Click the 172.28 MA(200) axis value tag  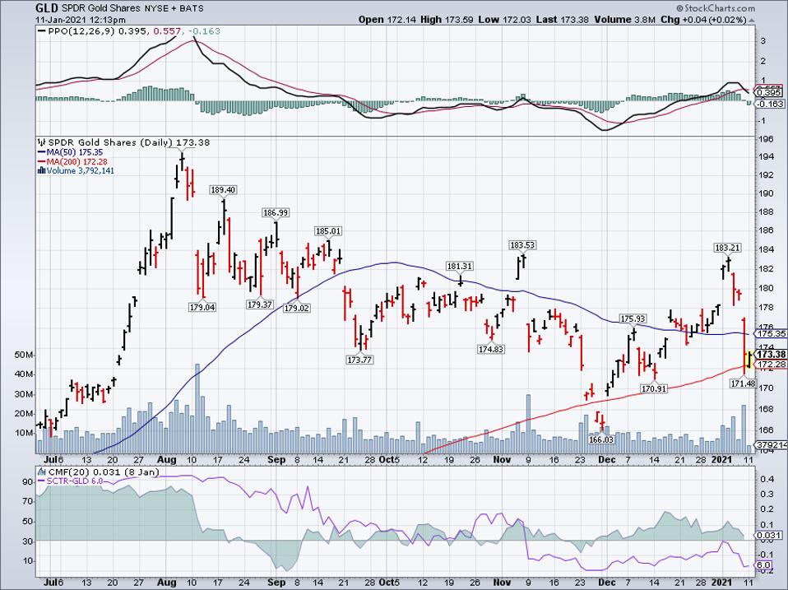[772, 364]
